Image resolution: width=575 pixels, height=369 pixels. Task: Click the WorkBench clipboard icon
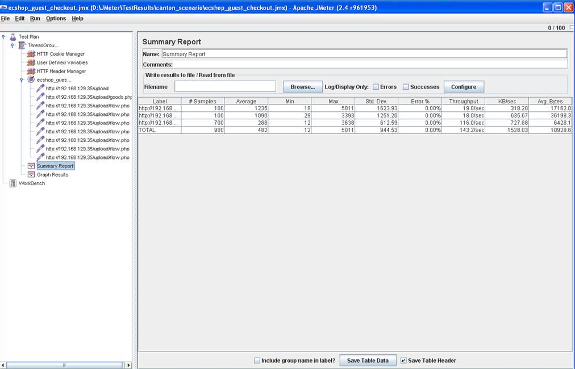tap(13, 183)
